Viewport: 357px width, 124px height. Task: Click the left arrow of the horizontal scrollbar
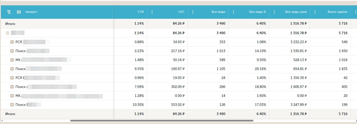point(2,121)
